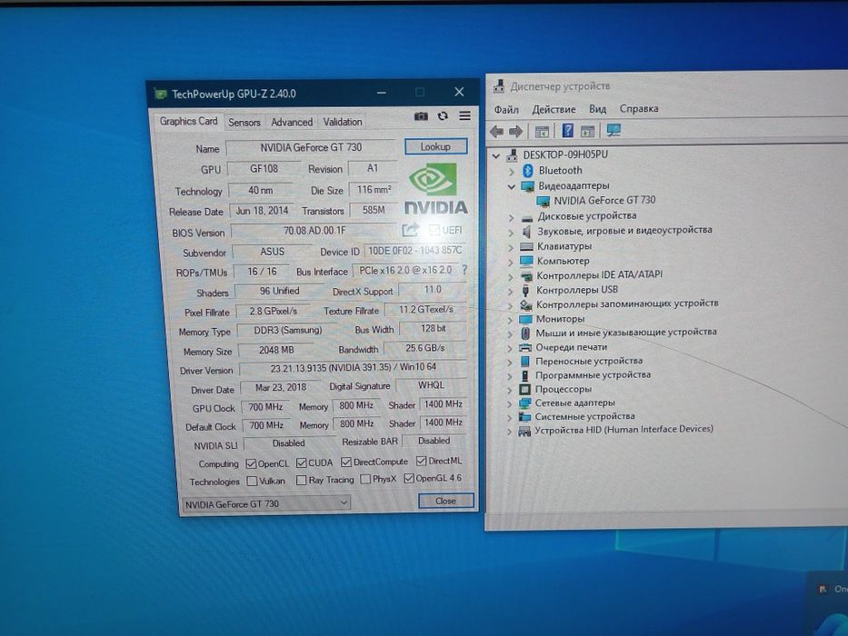848x636 pixels.
Task: Click the BIOS export share icon
Action: (x=410, y=231)
